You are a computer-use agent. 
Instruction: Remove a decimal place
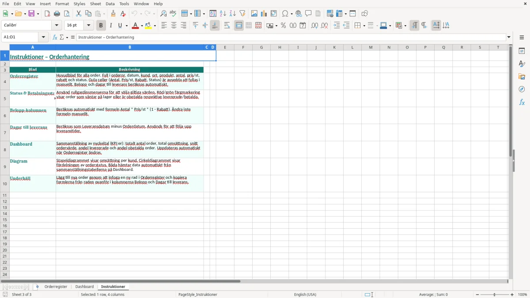[324, 26]
